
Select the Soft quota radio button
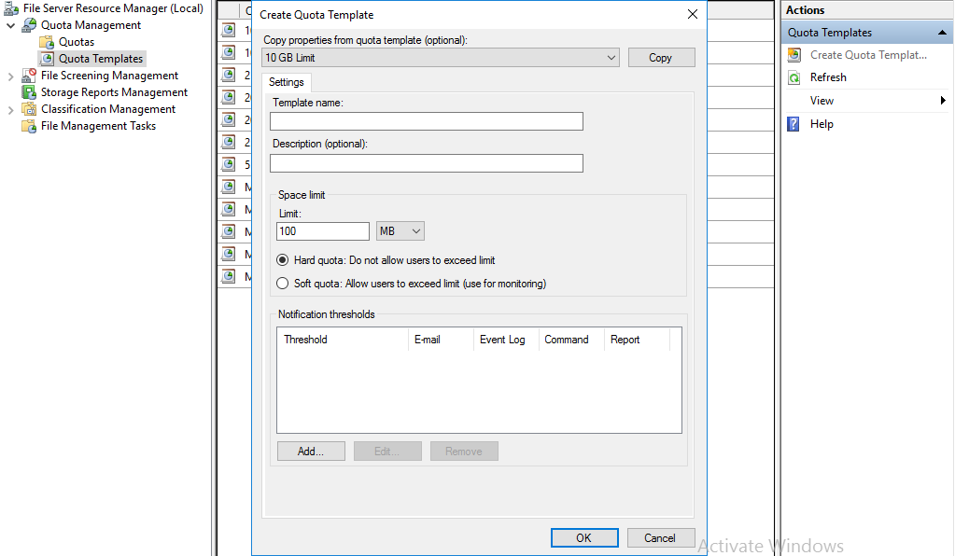tap(283, 284)
